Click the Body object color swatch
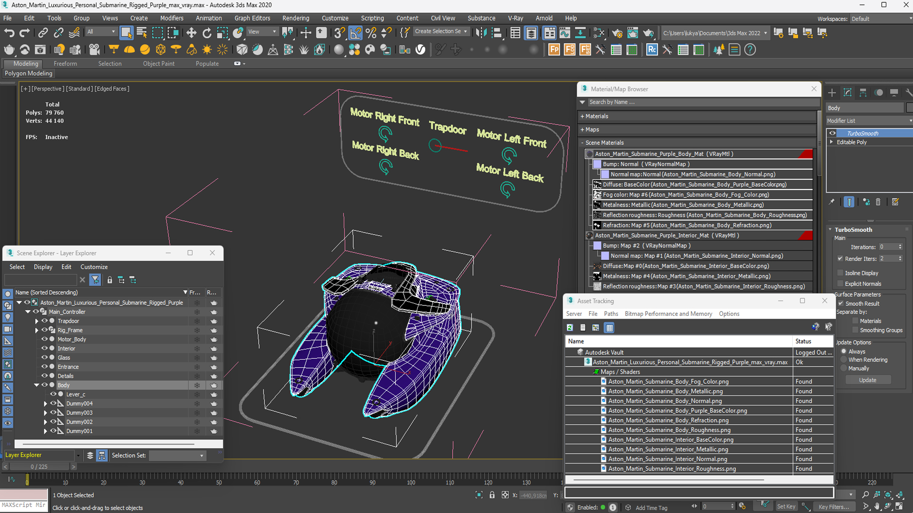 (x=910, y=108)
